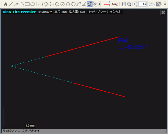Select the diameter circle measurement tool
This screenshot has width=168, height=134.
pyautogui.click(x=68, y=4)
